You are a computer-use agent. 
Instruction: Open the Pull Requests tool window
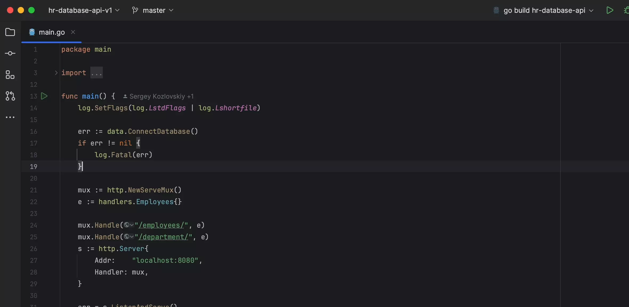(x=10, y=96)
